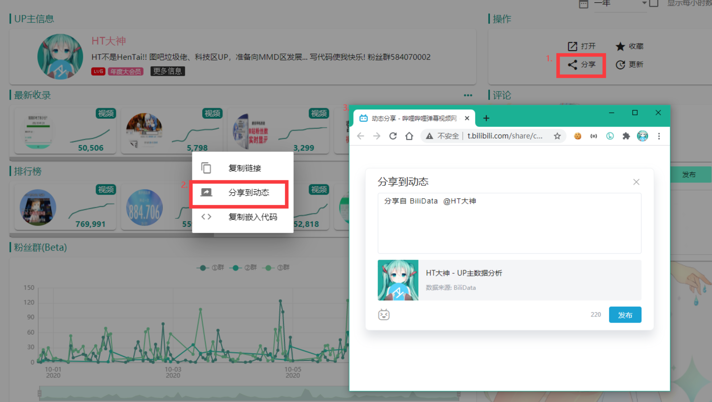Click the browser profile avatar

tap(642, 136)
